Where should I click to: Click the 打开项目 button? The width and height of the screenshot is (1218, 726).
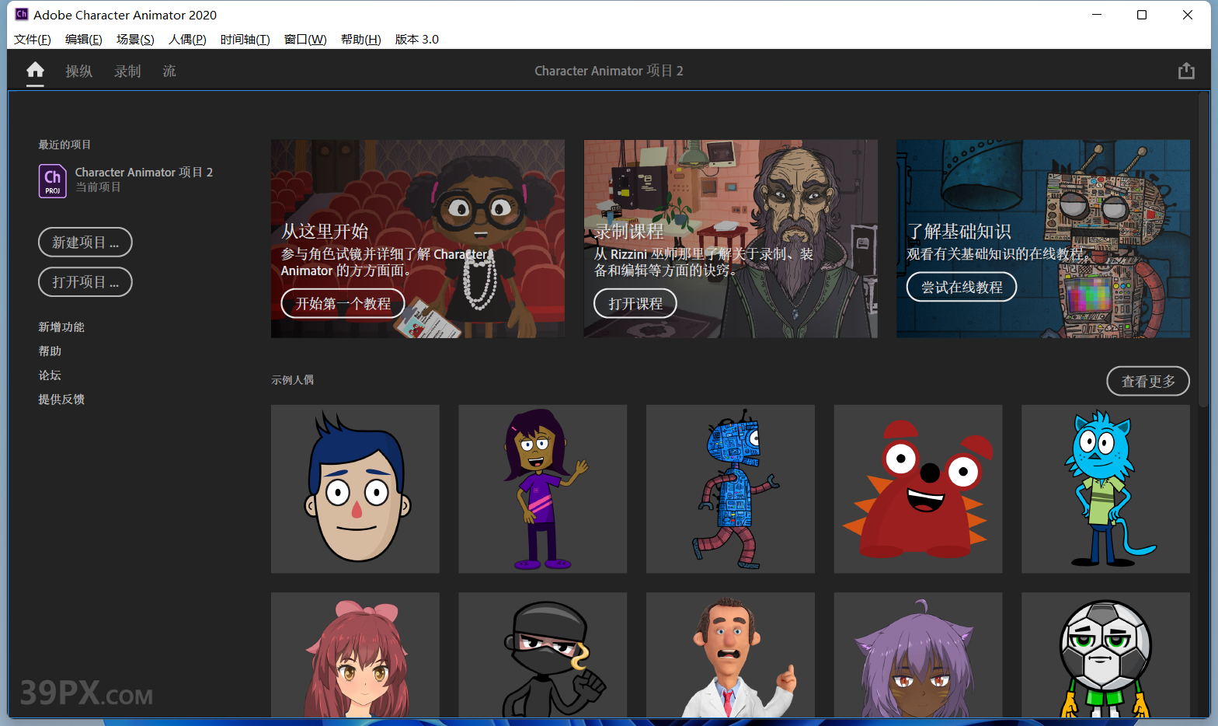click(x=85, y=282)
